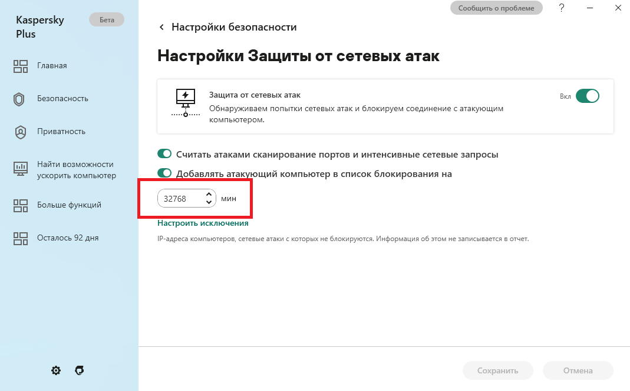Click the мин unit label
Image resolution: width=630 pixels, height=391 pixels.
(229, 199)
